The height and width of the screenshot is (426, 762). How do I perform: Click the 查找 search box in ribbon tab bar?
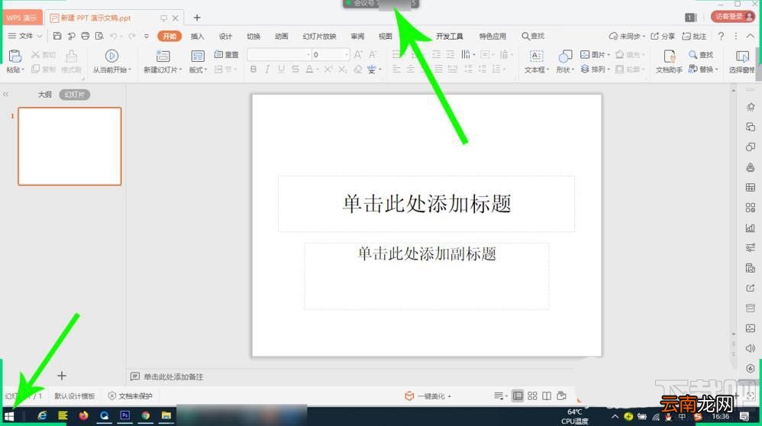tap(533, 36)
